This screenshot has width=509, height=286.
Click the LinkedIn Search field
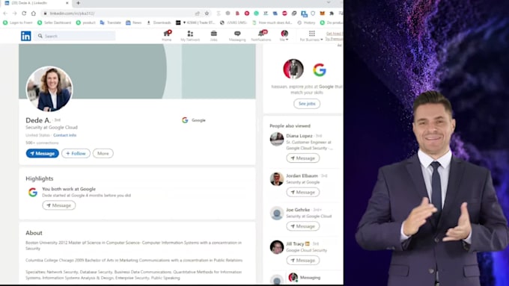coord(76,36)
